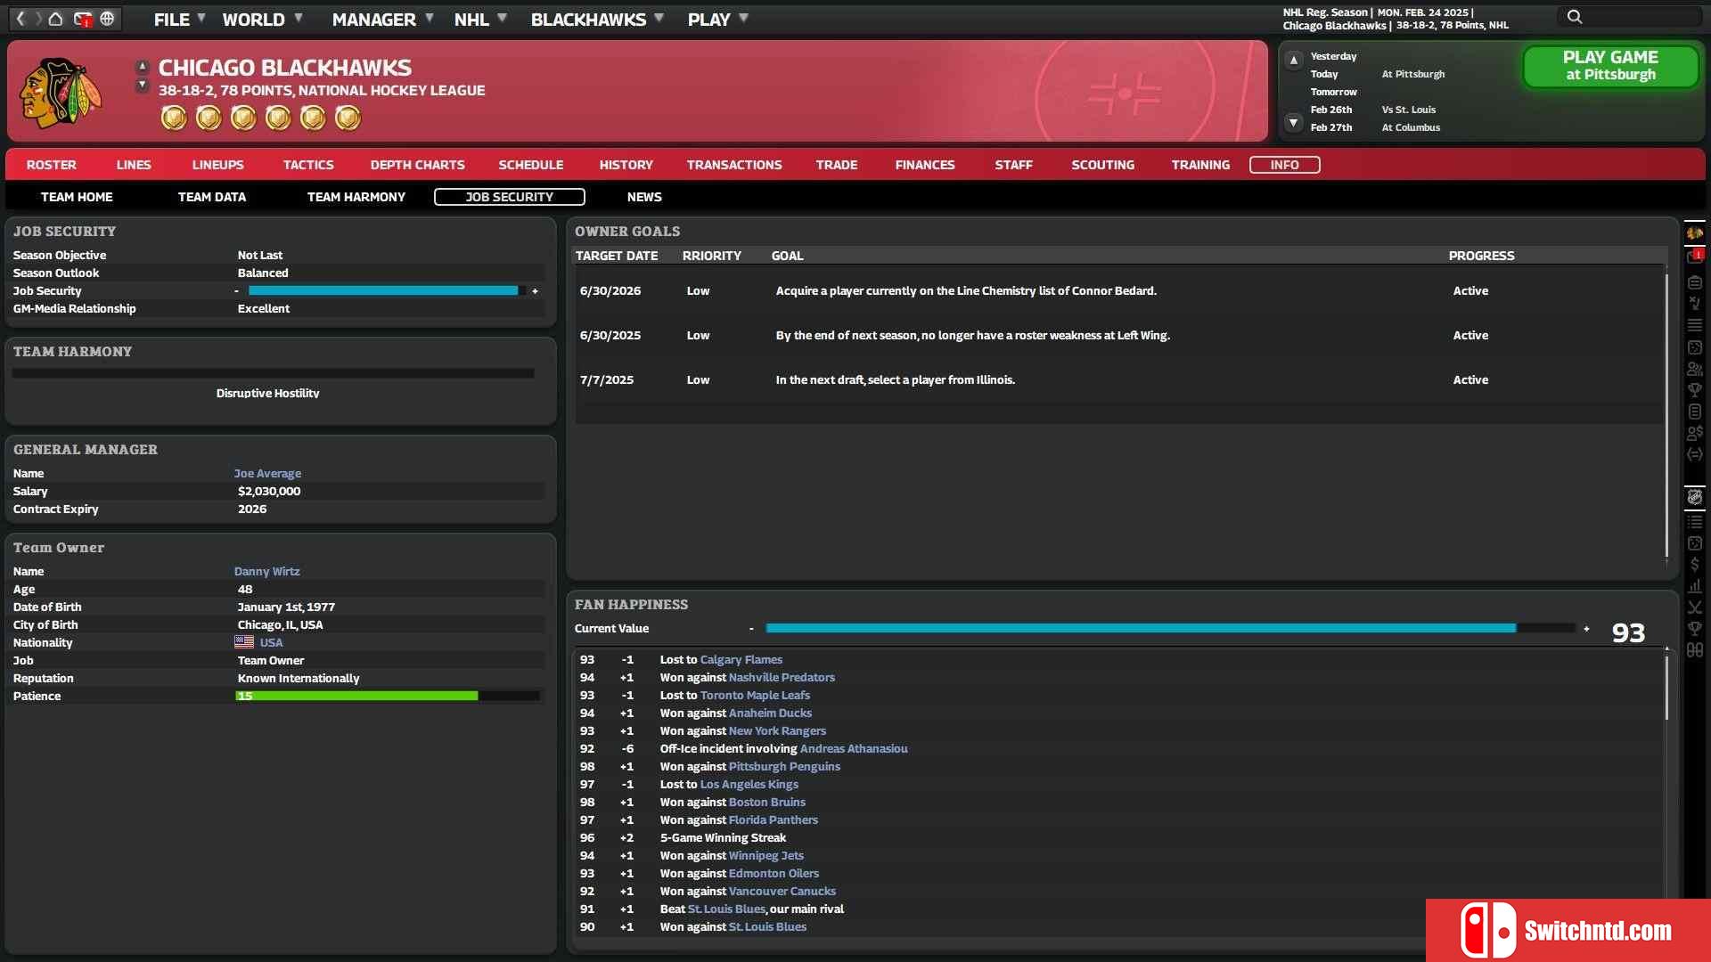Open general manager Joe Average link

(x=267, y=473)
